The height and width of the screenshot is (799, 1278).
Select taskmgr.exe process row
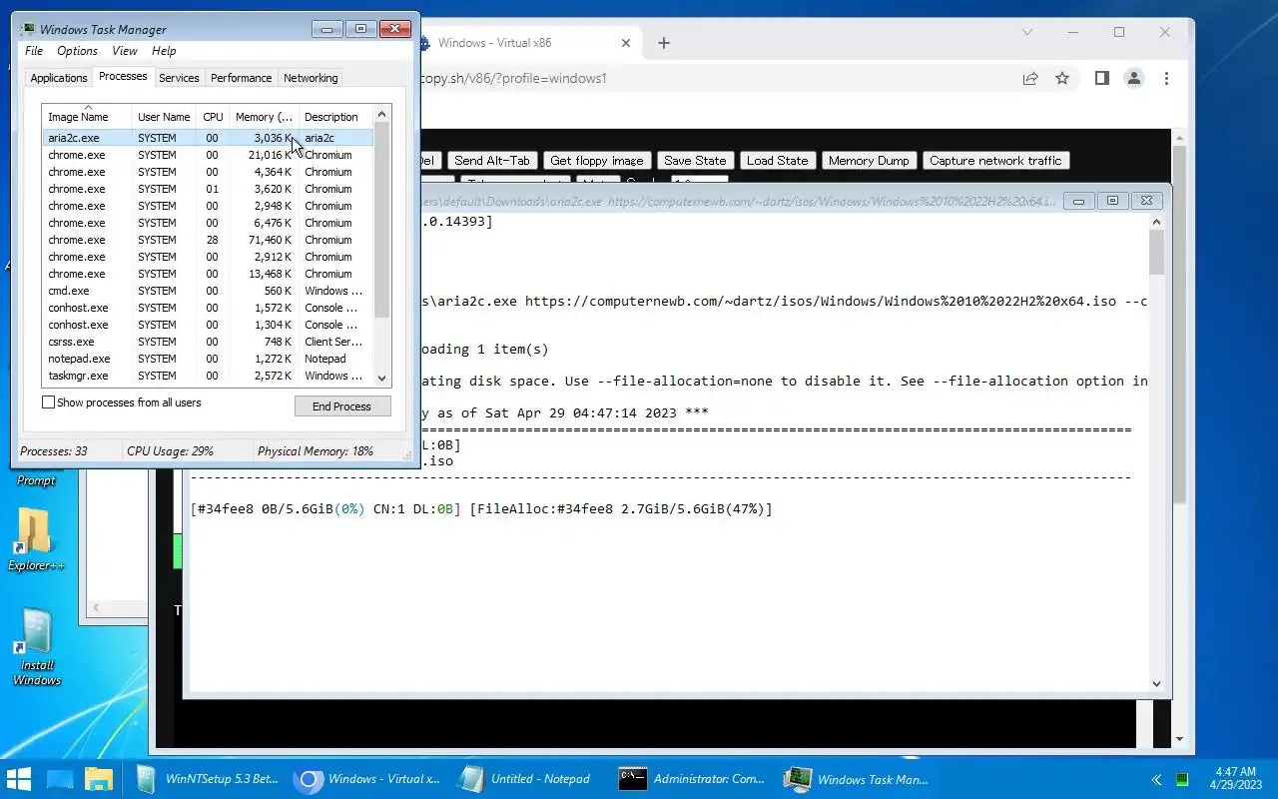pos(208,376)
